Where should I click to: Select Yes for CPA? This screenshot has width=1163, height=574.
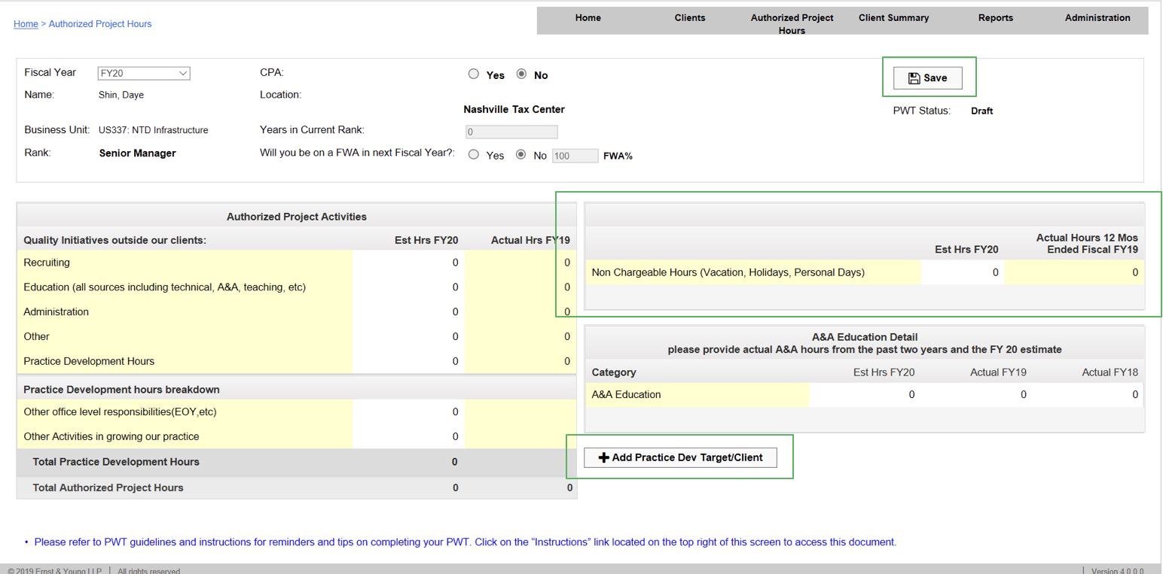[x=474, y=74]
